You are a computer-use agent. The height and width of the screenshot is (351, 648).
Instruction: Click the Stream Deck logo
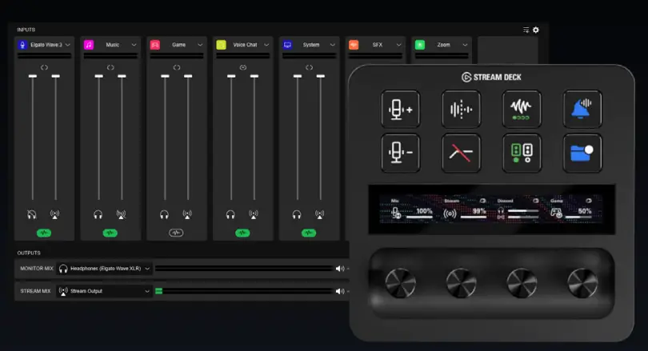491,78
